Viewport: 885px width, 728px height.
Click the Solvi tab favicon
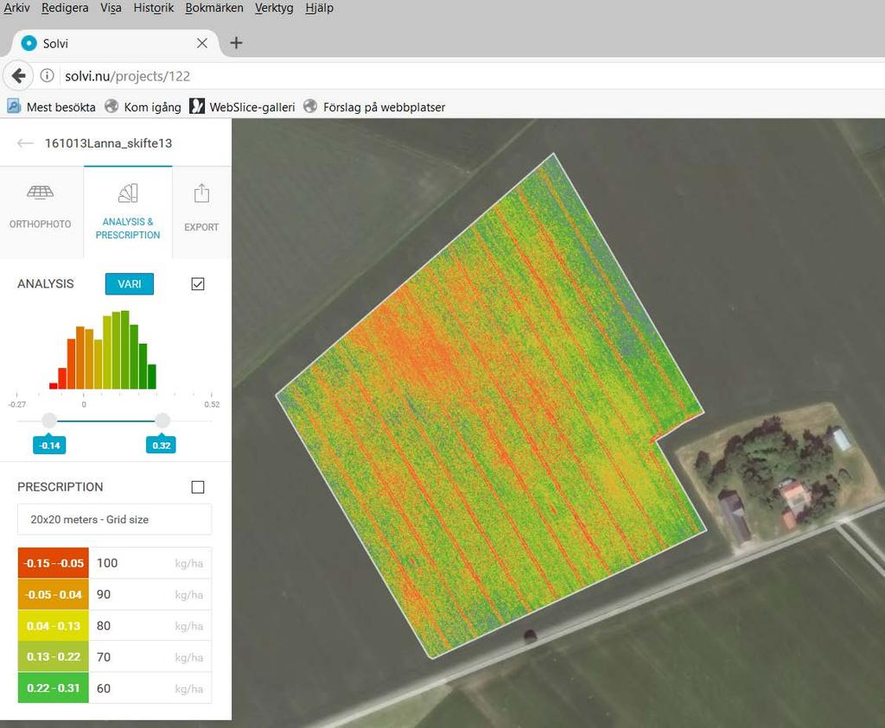[29, 43]
